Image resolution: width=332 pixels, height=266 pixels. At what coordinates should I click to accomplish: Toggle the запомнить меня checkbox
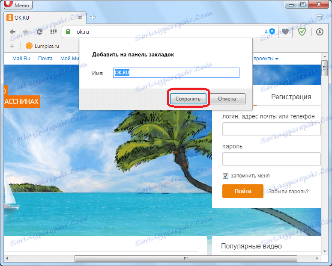click(x=225, y=176)
